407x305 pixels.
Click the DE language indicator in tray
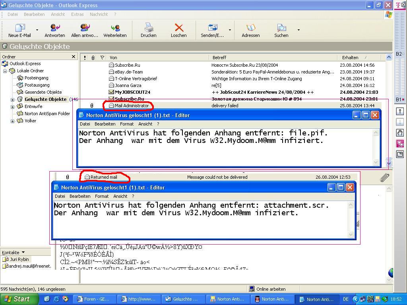click(345, 299)
